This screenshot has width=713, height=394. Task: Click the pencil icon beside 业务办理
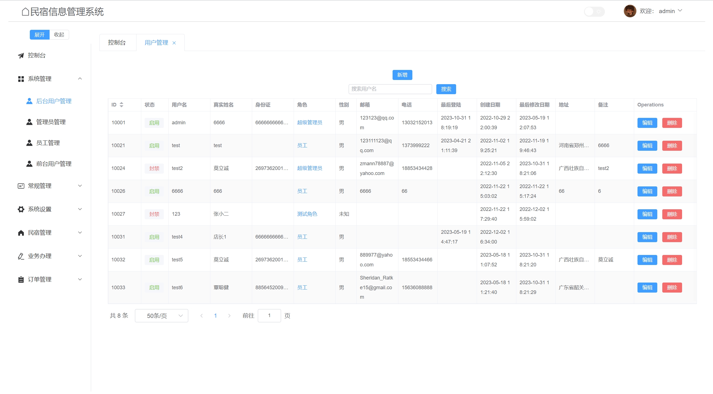[21, 256]
